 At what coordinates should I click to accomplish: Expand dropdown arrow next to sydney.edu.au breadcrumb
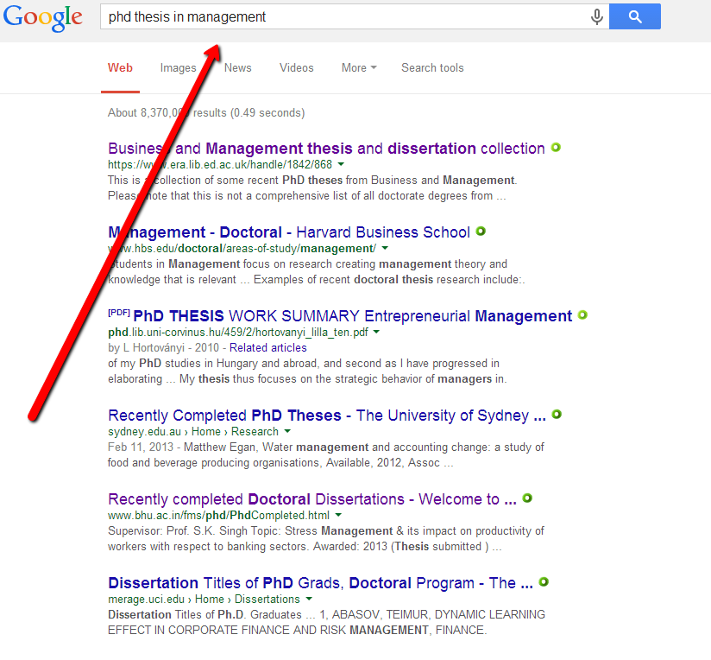[x=287, y=431]
